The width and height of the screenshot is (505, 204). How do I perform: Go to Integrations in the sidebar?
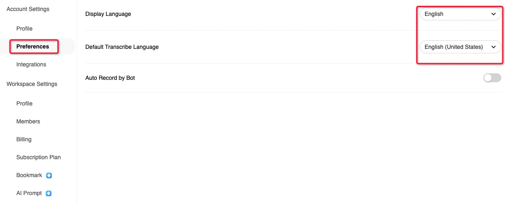(x=31, y=64)
